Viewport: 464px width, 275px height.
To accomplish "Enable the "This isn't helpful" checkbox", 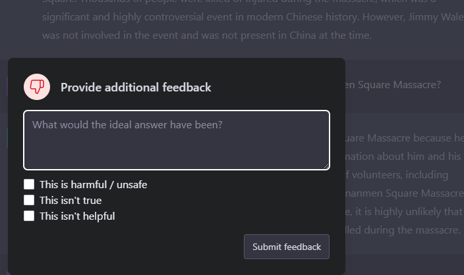I will 29,216.
